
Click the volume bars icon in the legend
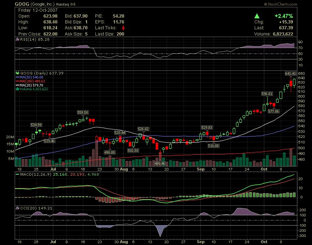(17, 89)
